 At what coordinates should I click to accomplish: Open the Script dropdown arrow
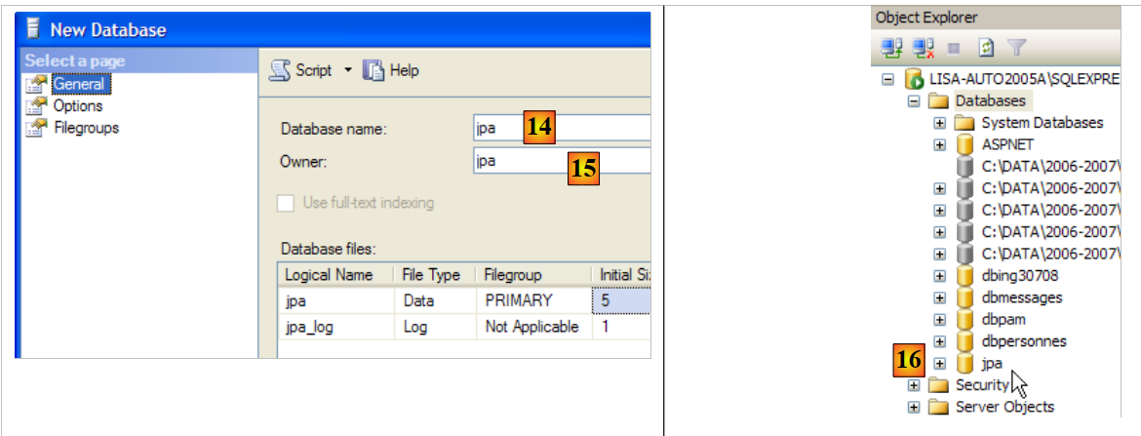(348, 70)
